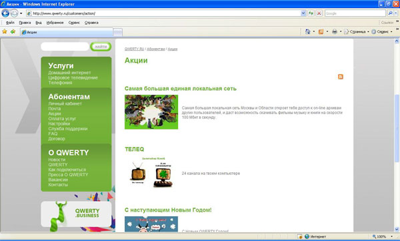Click the animals circle thumbnail image
Image resolution: width=400 pixels, height=241 pixels.
pos(151,112)
